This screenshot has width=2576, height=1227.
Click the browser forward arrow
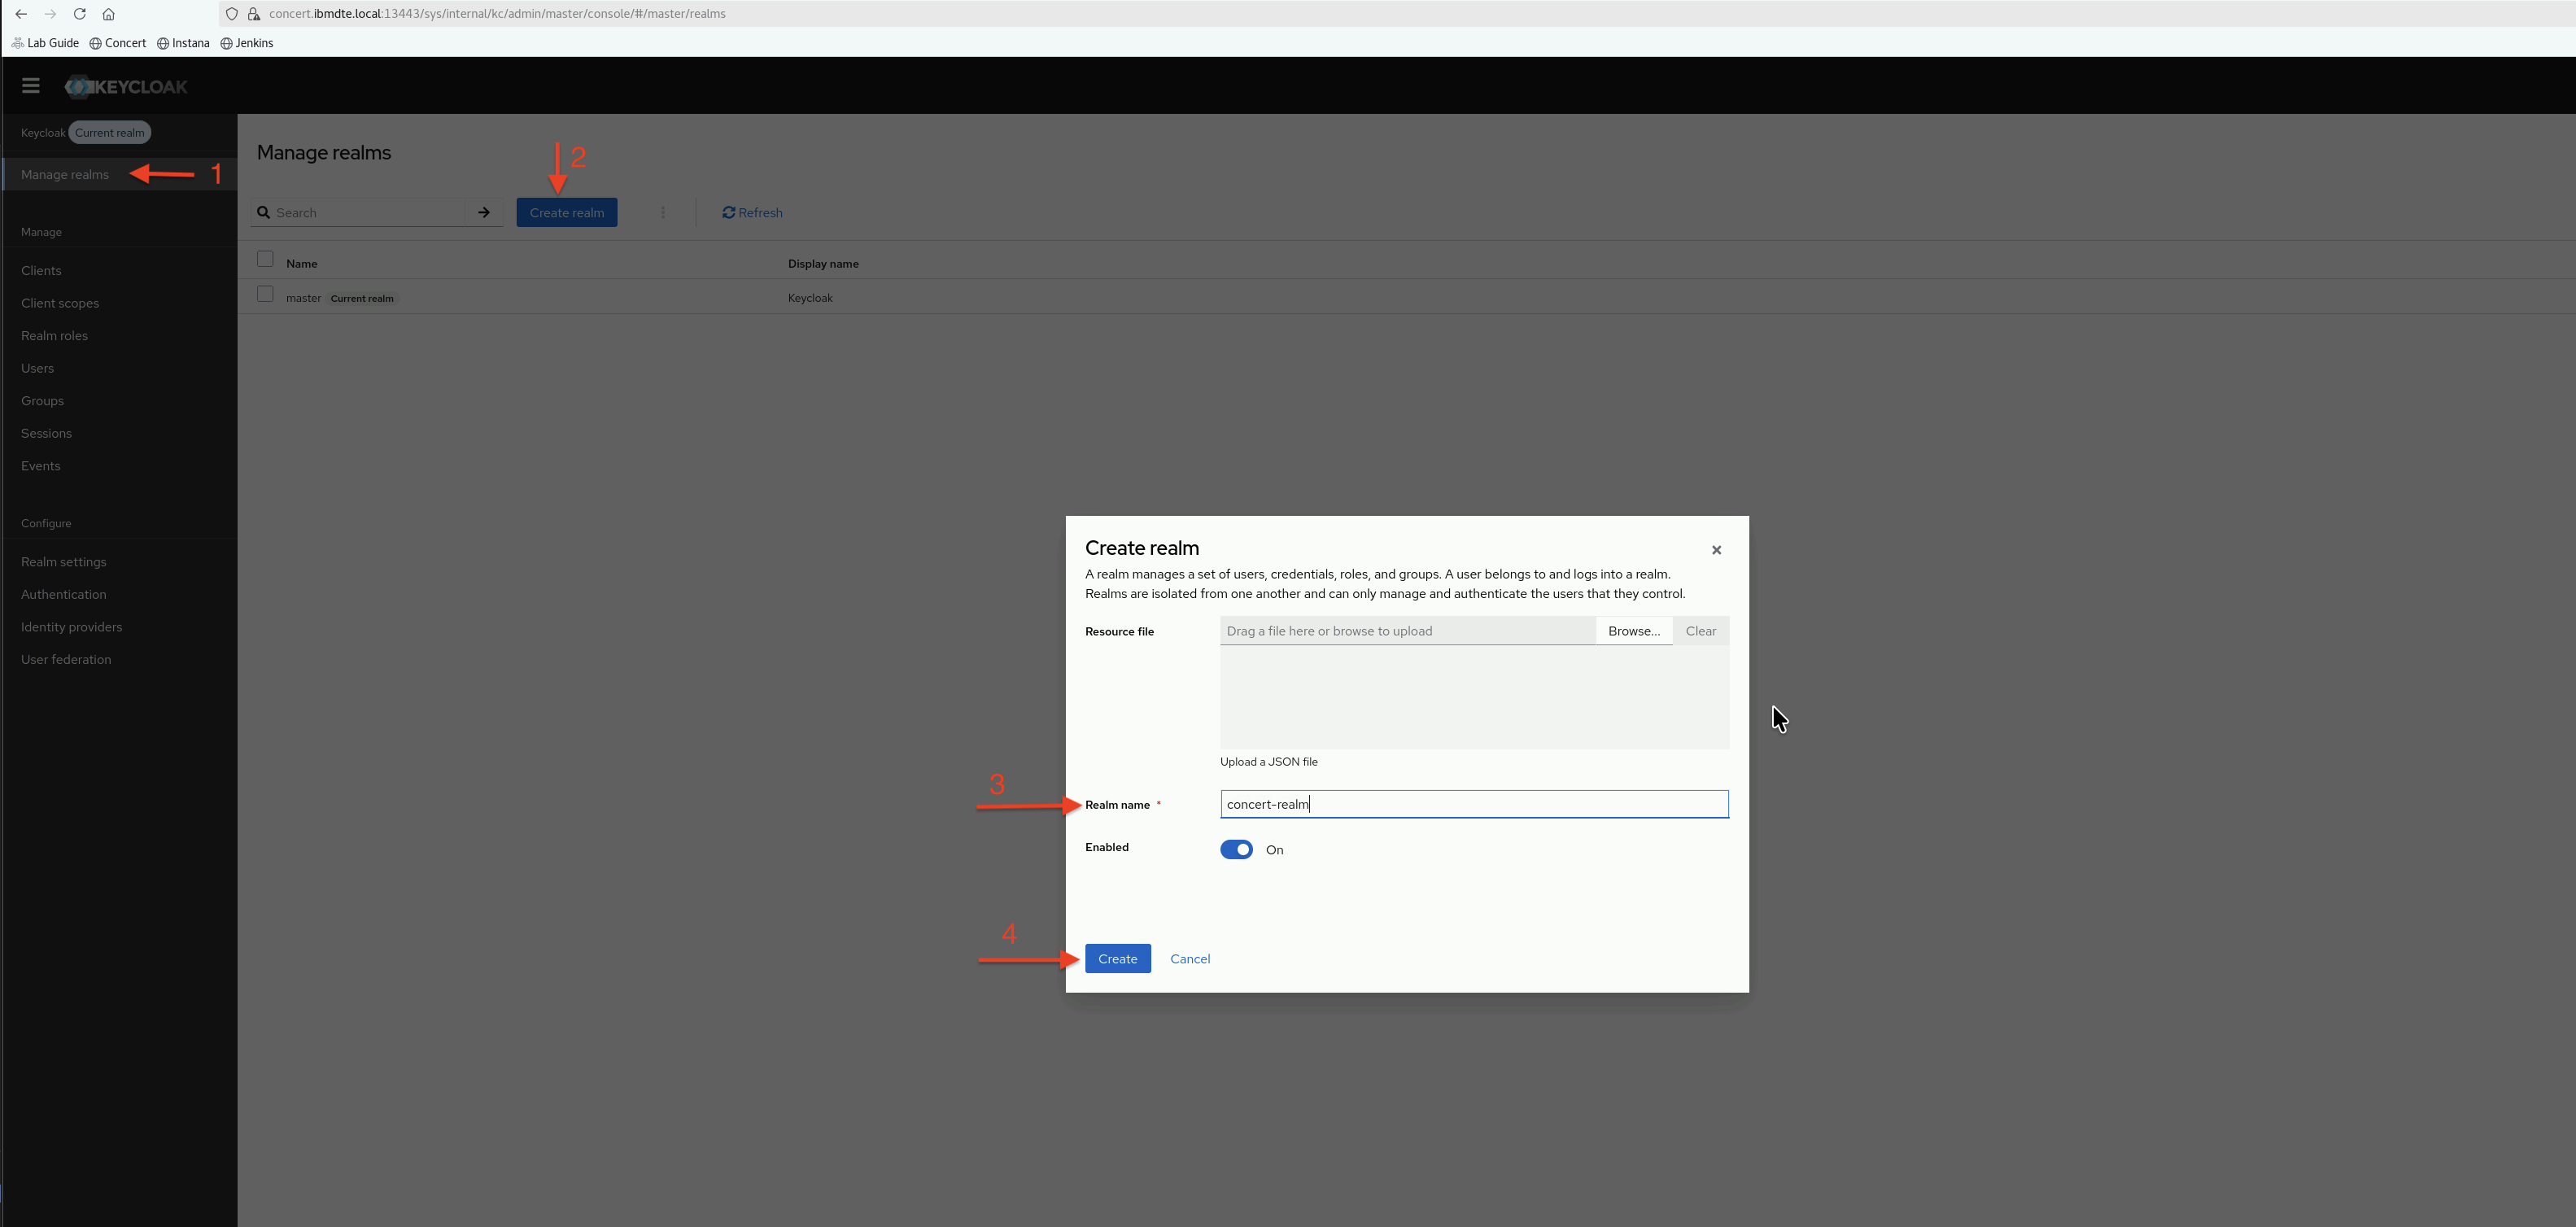point(50,14)
